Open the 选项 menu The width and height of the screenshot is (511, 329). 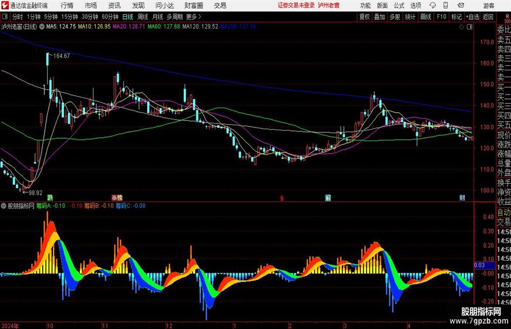[x=415, y=5]
